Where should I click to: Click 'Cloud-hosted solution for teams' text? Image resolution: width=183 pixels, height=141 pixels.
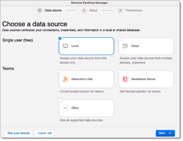pos(82,91)
